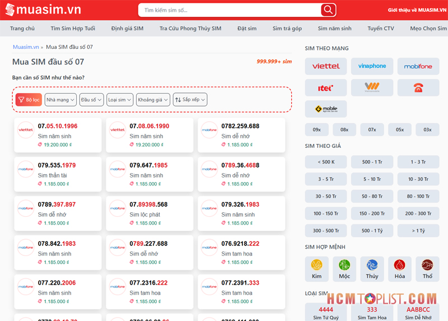The height and width of the screenshot is (321, 448).
Task: Click the red search magnifier button
Action: coord(328,10)
